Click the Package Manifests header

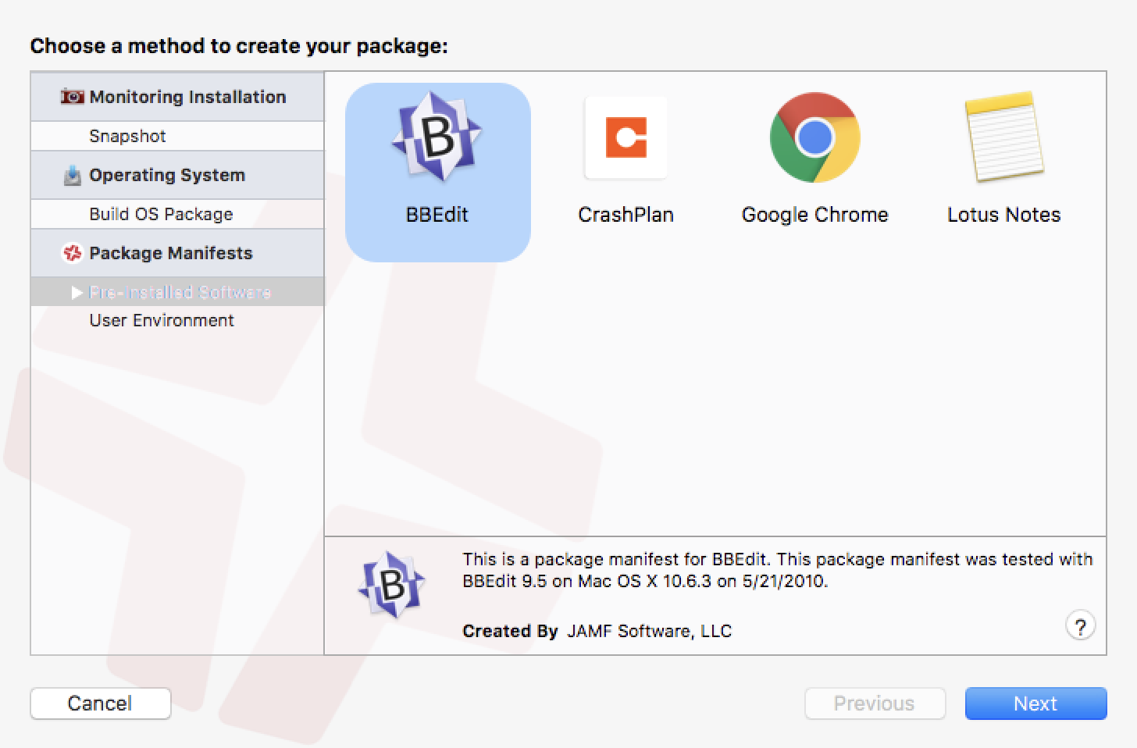[177, 253]
